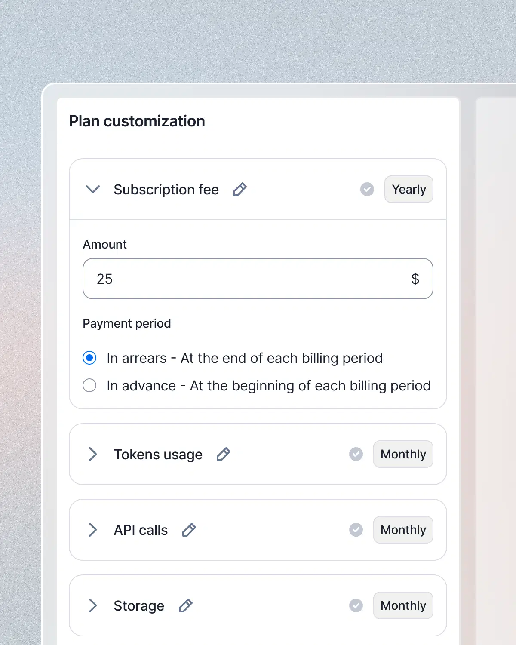Toggle the check circle for API calls
This screenshot has width=516, height=645.
(356, 530)
